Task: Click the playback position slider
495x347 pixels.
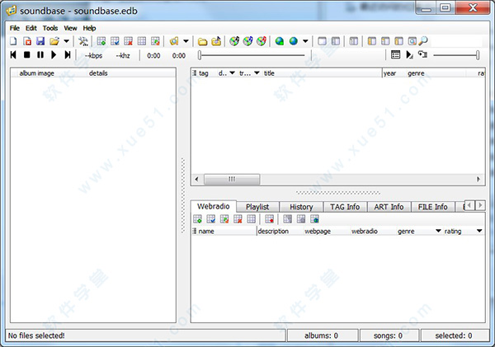Action: coord(252,55)
